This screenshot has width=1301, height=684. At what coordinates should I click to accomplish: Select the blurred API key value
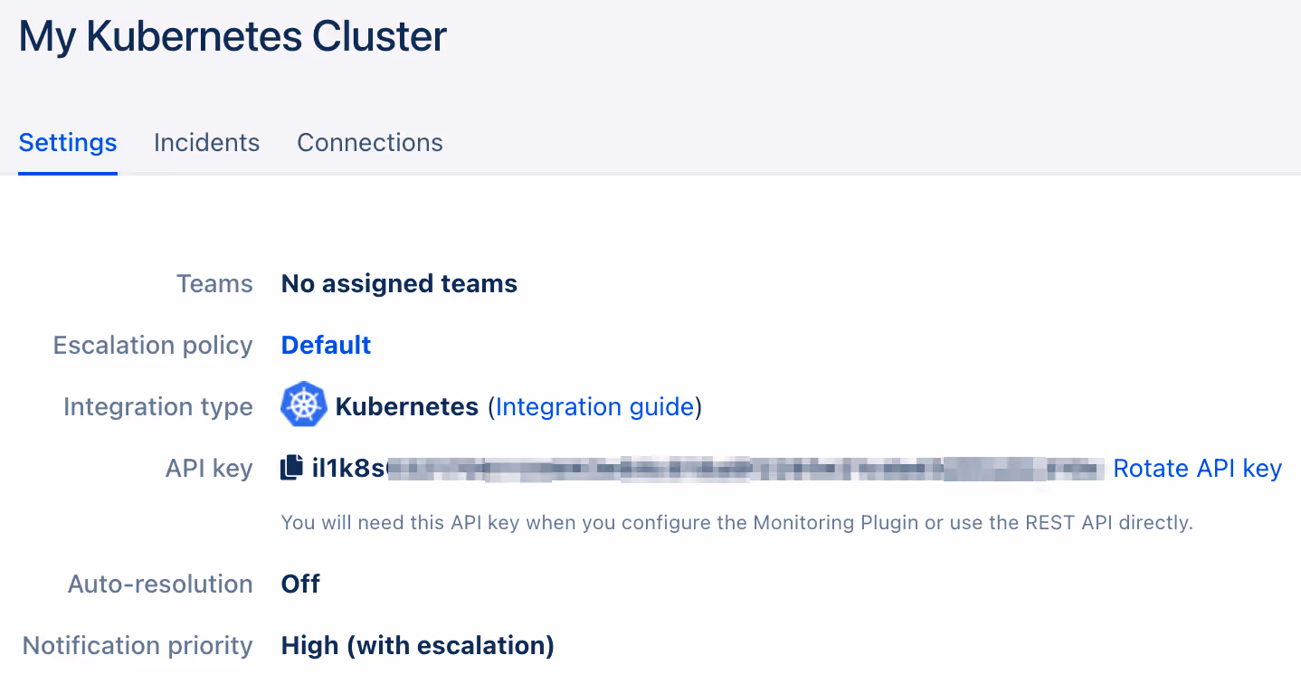click(707, 469)
